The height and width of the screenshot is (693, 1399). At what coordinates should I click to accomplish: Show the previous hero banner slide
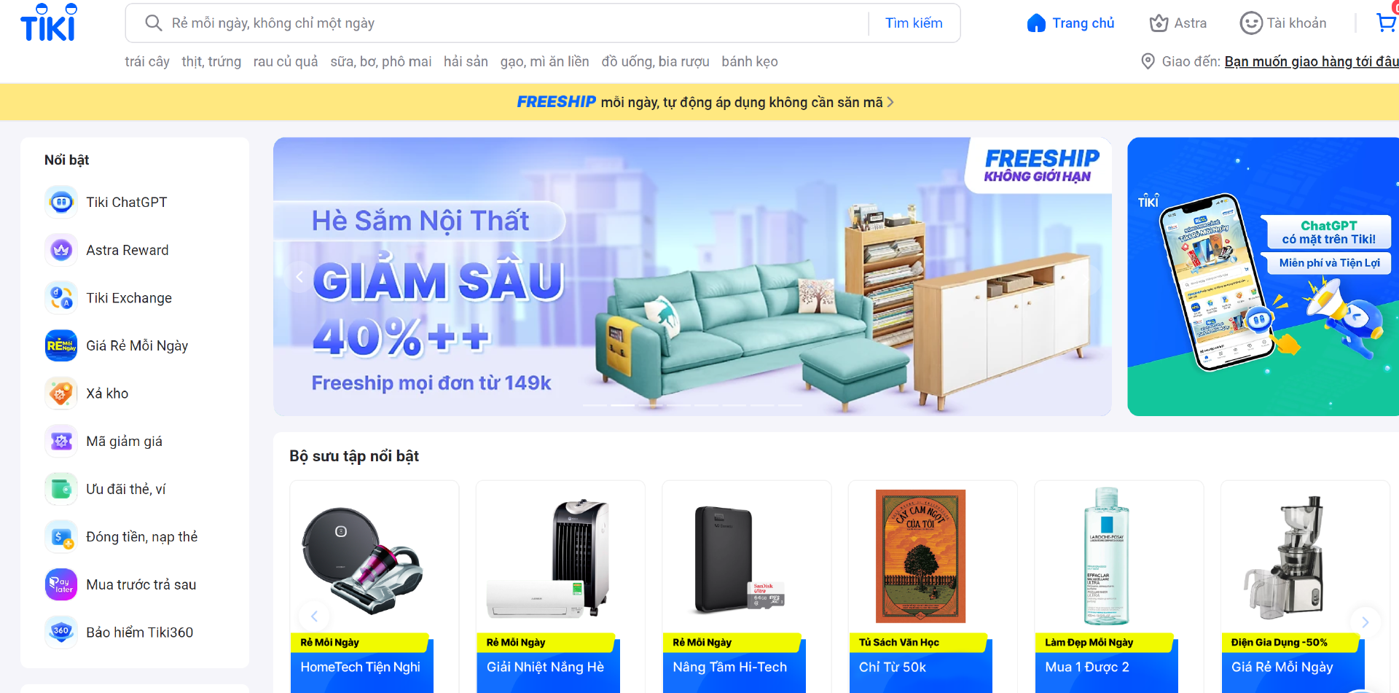[299, 277]
